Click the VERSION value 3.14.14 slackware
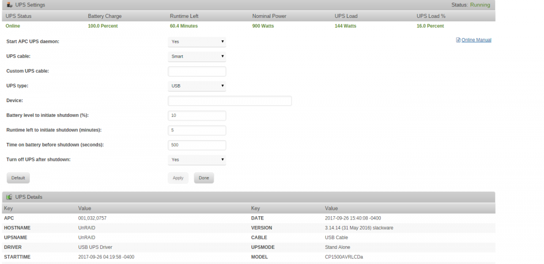 (359, 228)
